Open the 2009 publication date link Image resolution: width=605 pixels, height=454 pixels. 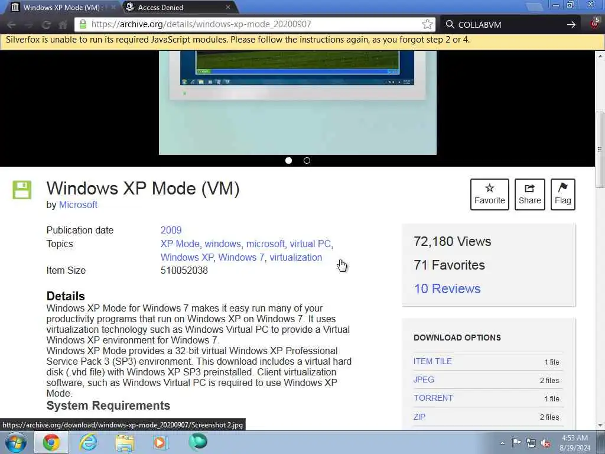point(171,230)
